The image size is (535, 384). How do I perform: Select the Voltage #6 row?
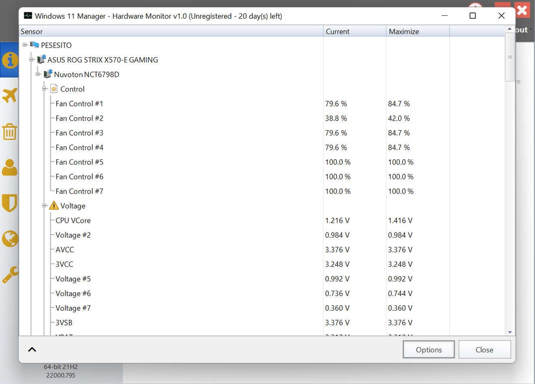click(262, 294)
